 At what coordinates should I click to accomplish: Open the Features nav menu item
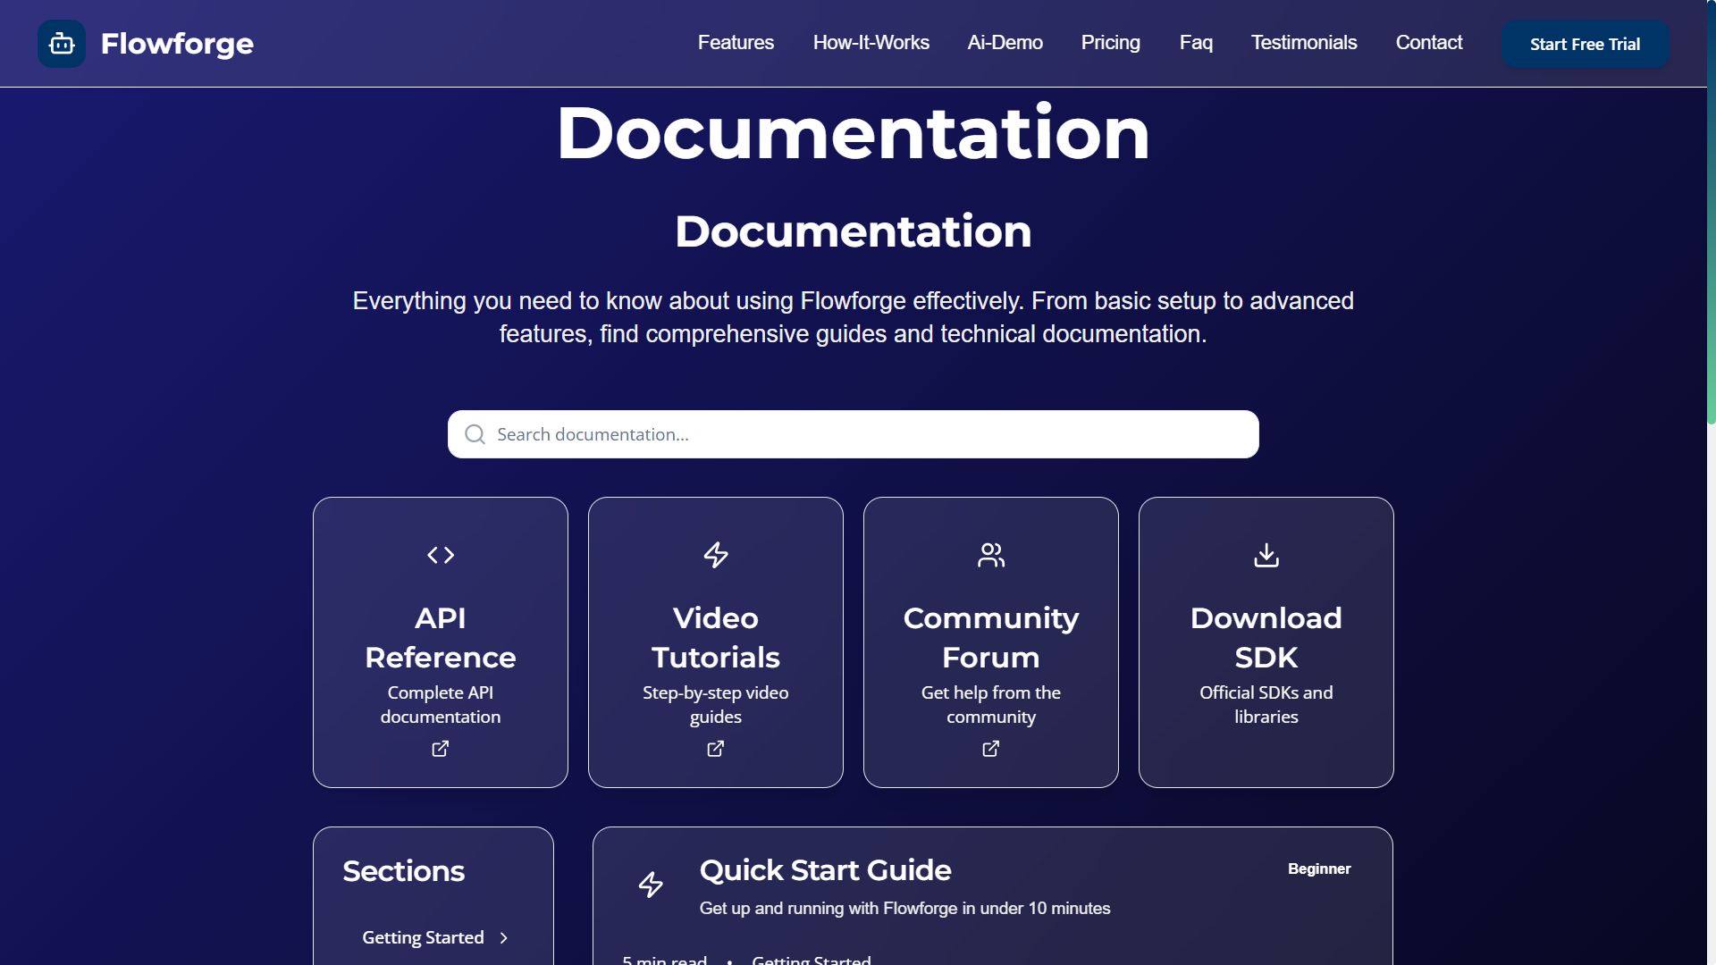[736, 43]
